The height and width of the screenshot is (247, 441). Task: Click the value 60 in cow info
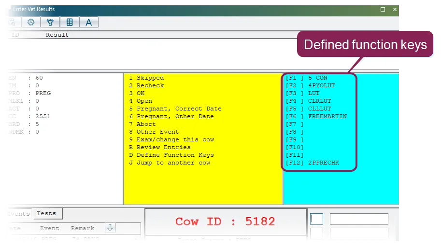click(39, 78)
